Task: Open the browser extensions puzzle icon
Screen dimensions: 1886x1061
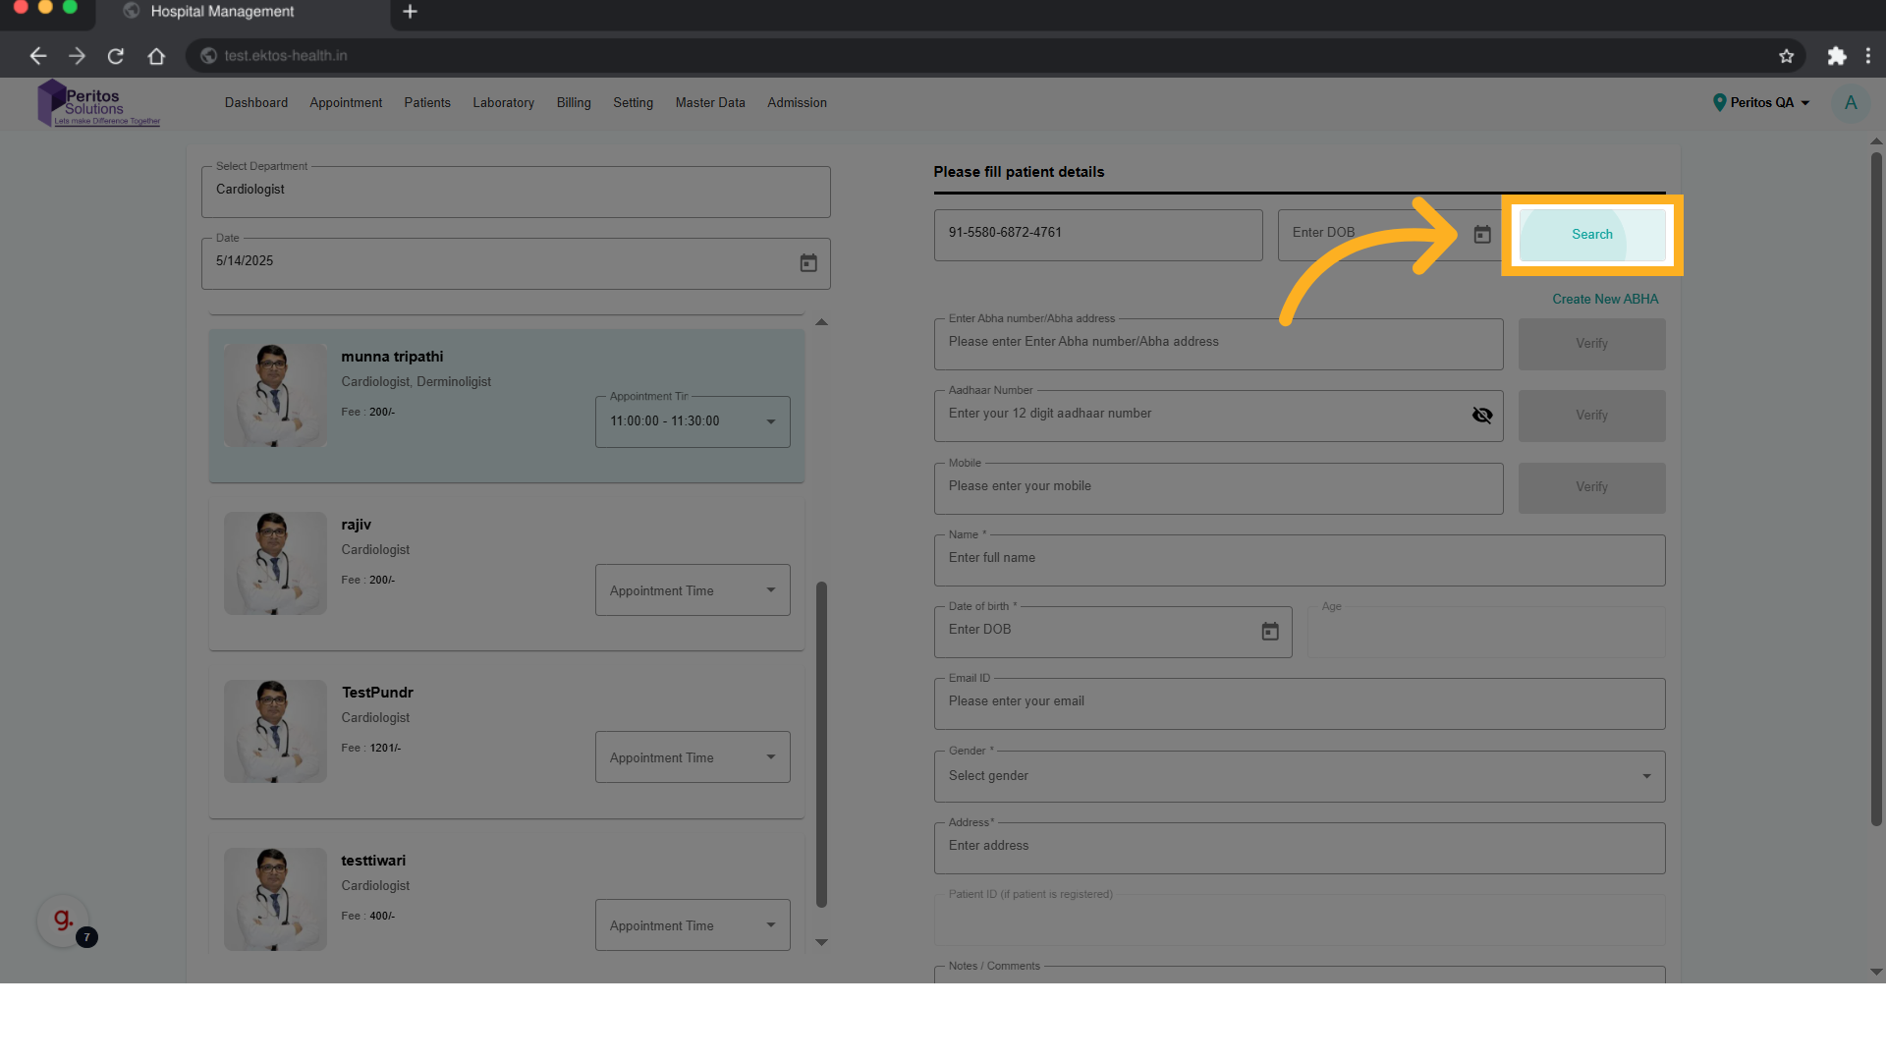Action: click(x=1836, y=56)
